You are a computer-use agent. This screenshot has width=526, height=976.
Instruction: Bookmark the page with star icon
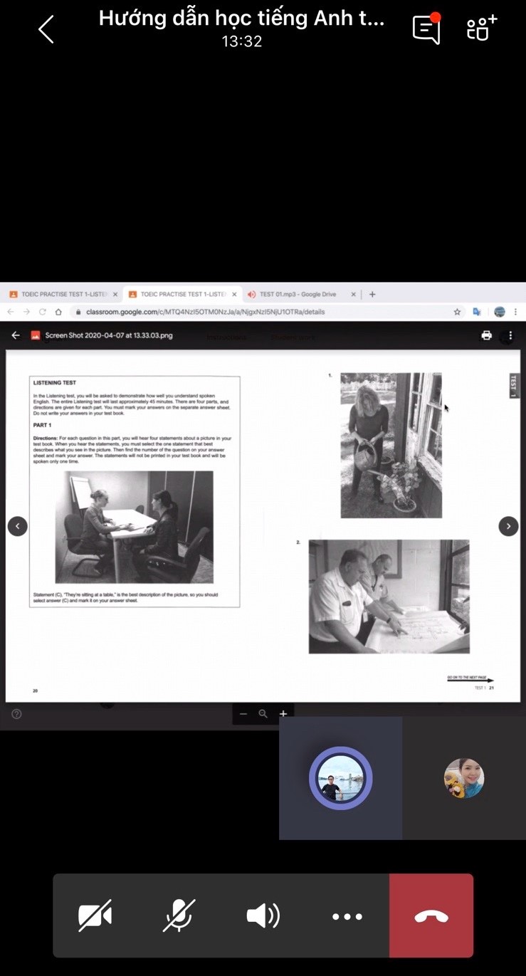point(457,312)
